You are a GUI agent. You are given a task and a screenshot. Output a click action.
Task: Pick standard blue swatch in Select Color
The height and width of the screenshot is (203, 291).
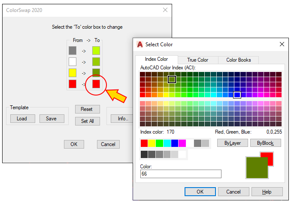[x=175, y=143]
